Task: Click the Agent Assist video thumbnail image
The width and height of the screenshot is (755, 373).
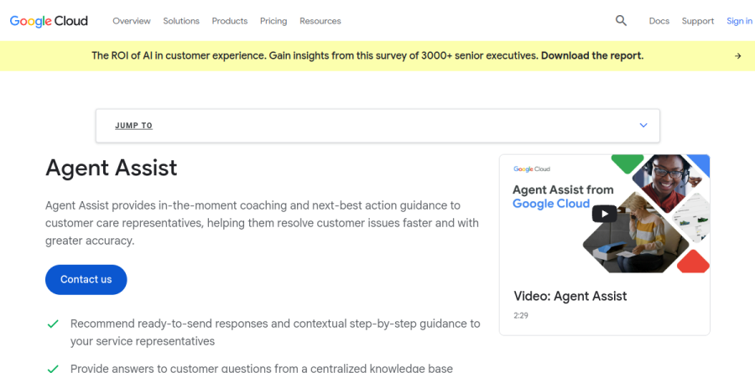Action: [604, 214]
